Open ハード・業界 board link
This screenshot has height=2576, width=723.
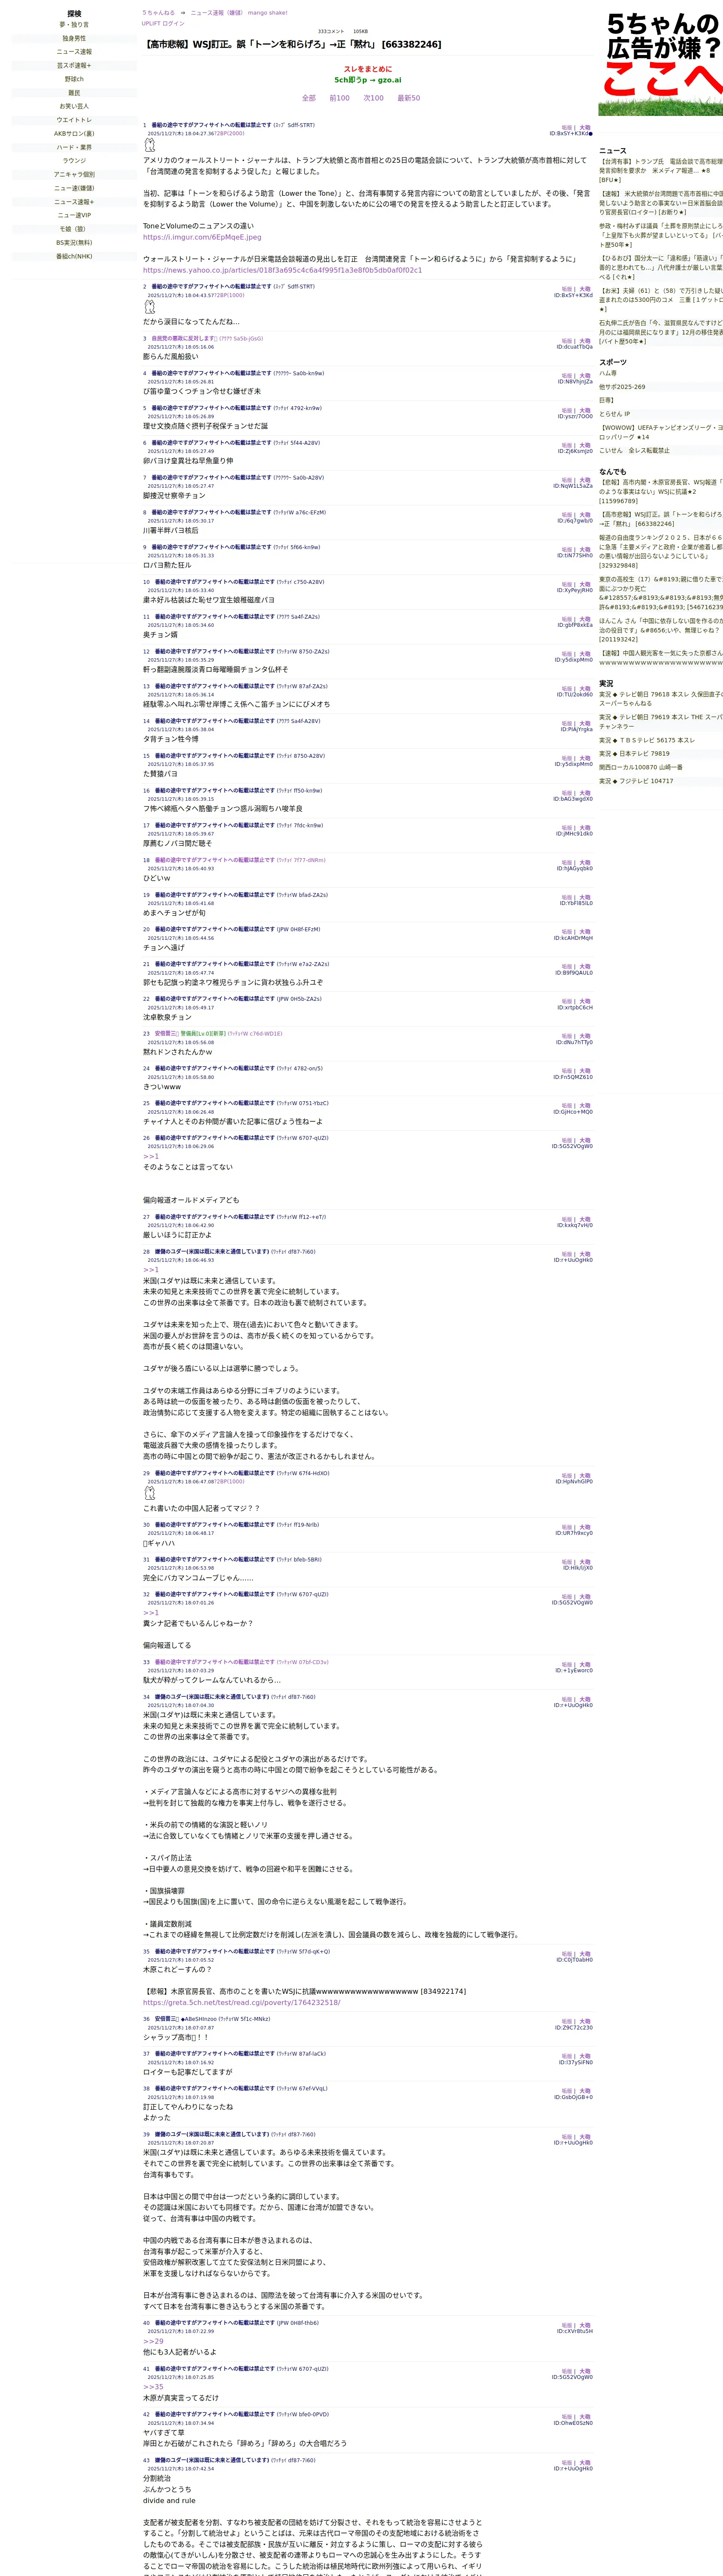pos(74,147)
